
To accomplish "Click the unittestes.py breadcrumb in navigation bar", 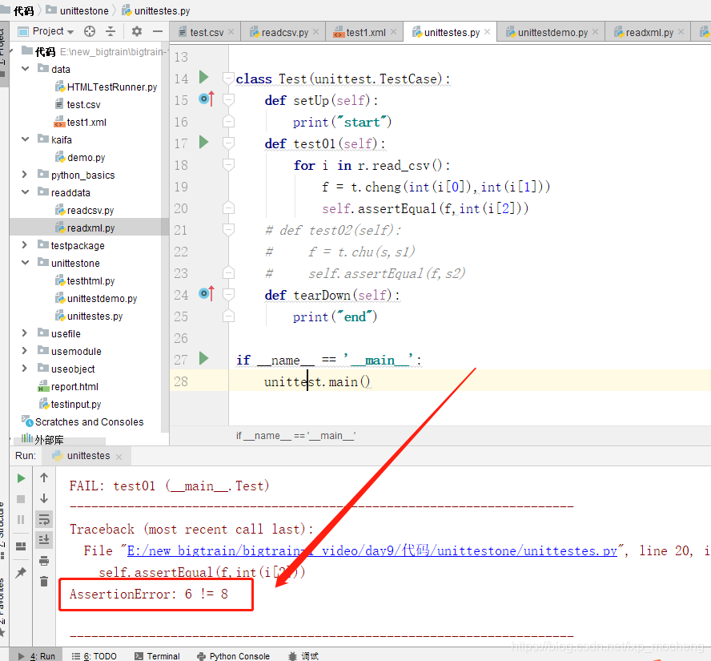I will (x=156, y=10).
